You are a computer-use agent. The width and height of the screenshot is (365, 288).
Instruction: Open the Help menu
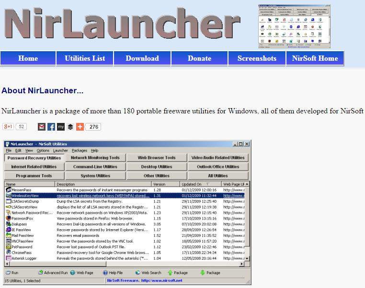pyautogui.click(x=94, y=150)
